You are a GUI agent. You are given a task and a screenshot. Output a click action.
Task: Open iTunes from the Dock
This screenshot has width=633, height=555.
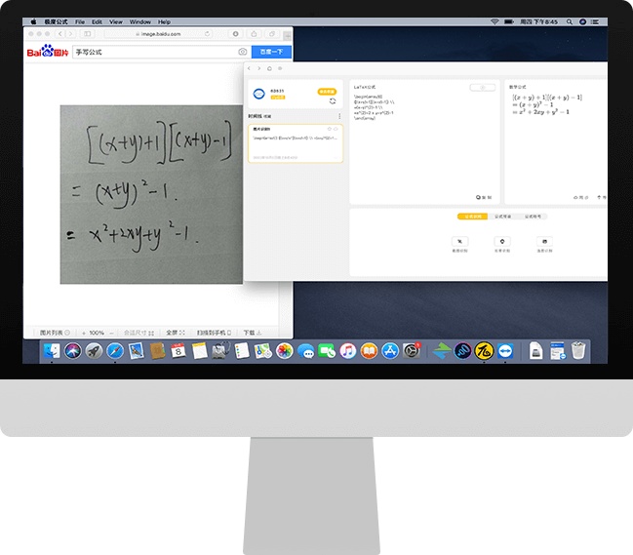point(348,351)
